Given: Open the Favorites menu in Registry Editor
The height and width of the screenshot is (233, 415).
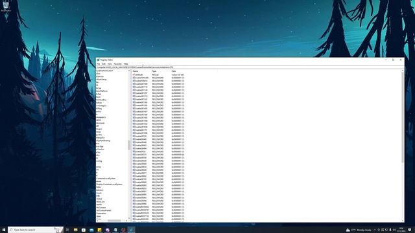Looking at the screenshot, I should pos(117,64).
